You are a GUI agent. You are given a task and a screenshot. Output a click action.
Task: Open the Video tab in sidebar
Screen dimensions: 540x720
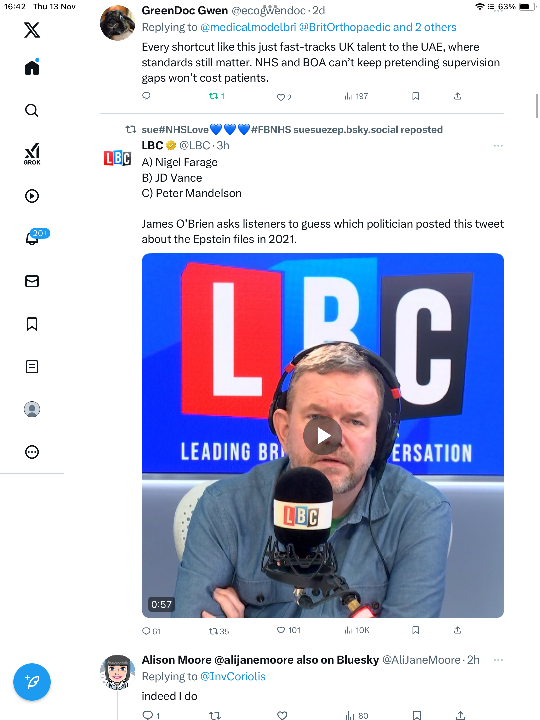pos(32,196)
